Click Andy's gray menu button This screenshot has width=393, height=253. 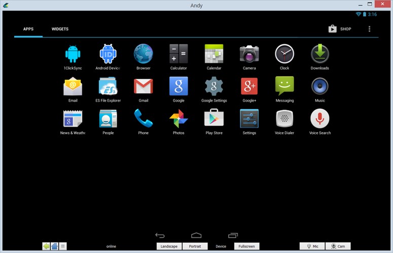(63, 246)
